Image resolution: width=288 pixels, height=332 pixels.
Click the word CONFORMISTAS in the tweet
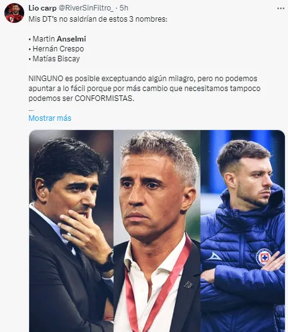[104, 98]
